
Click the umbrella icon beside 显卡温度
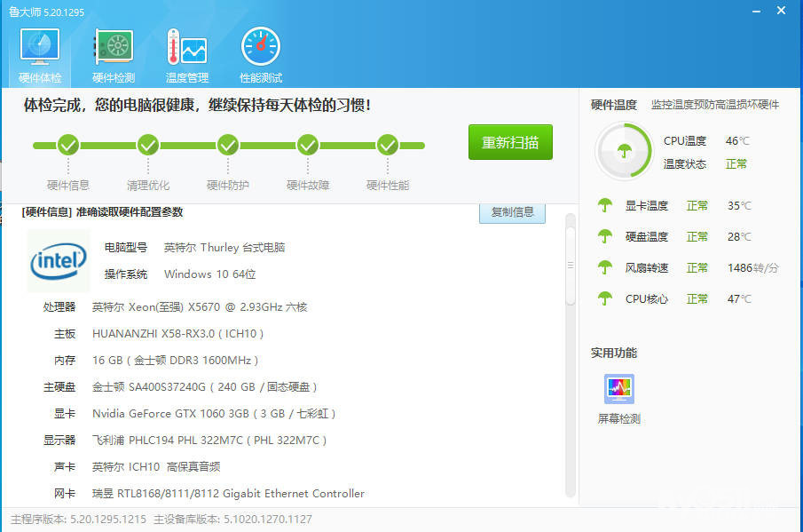pyautogui.click(x=605, y=206)
